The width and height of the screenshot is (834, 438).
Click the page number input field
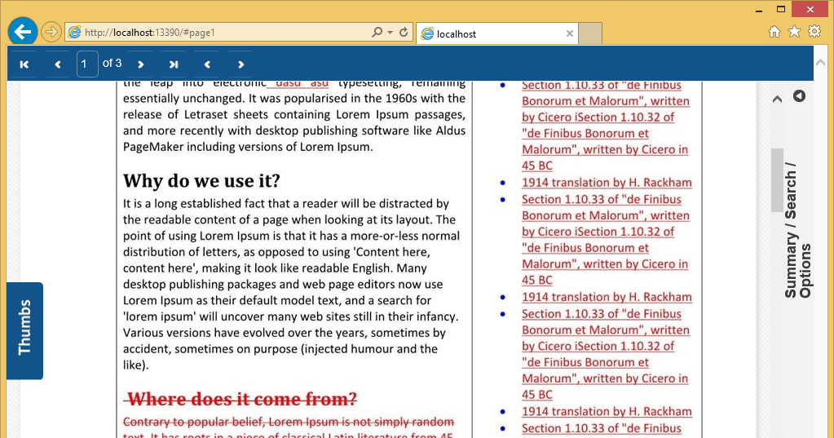click(87, 64)
